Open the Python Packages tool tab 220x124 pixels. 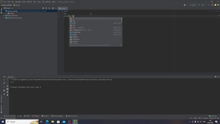57,116
